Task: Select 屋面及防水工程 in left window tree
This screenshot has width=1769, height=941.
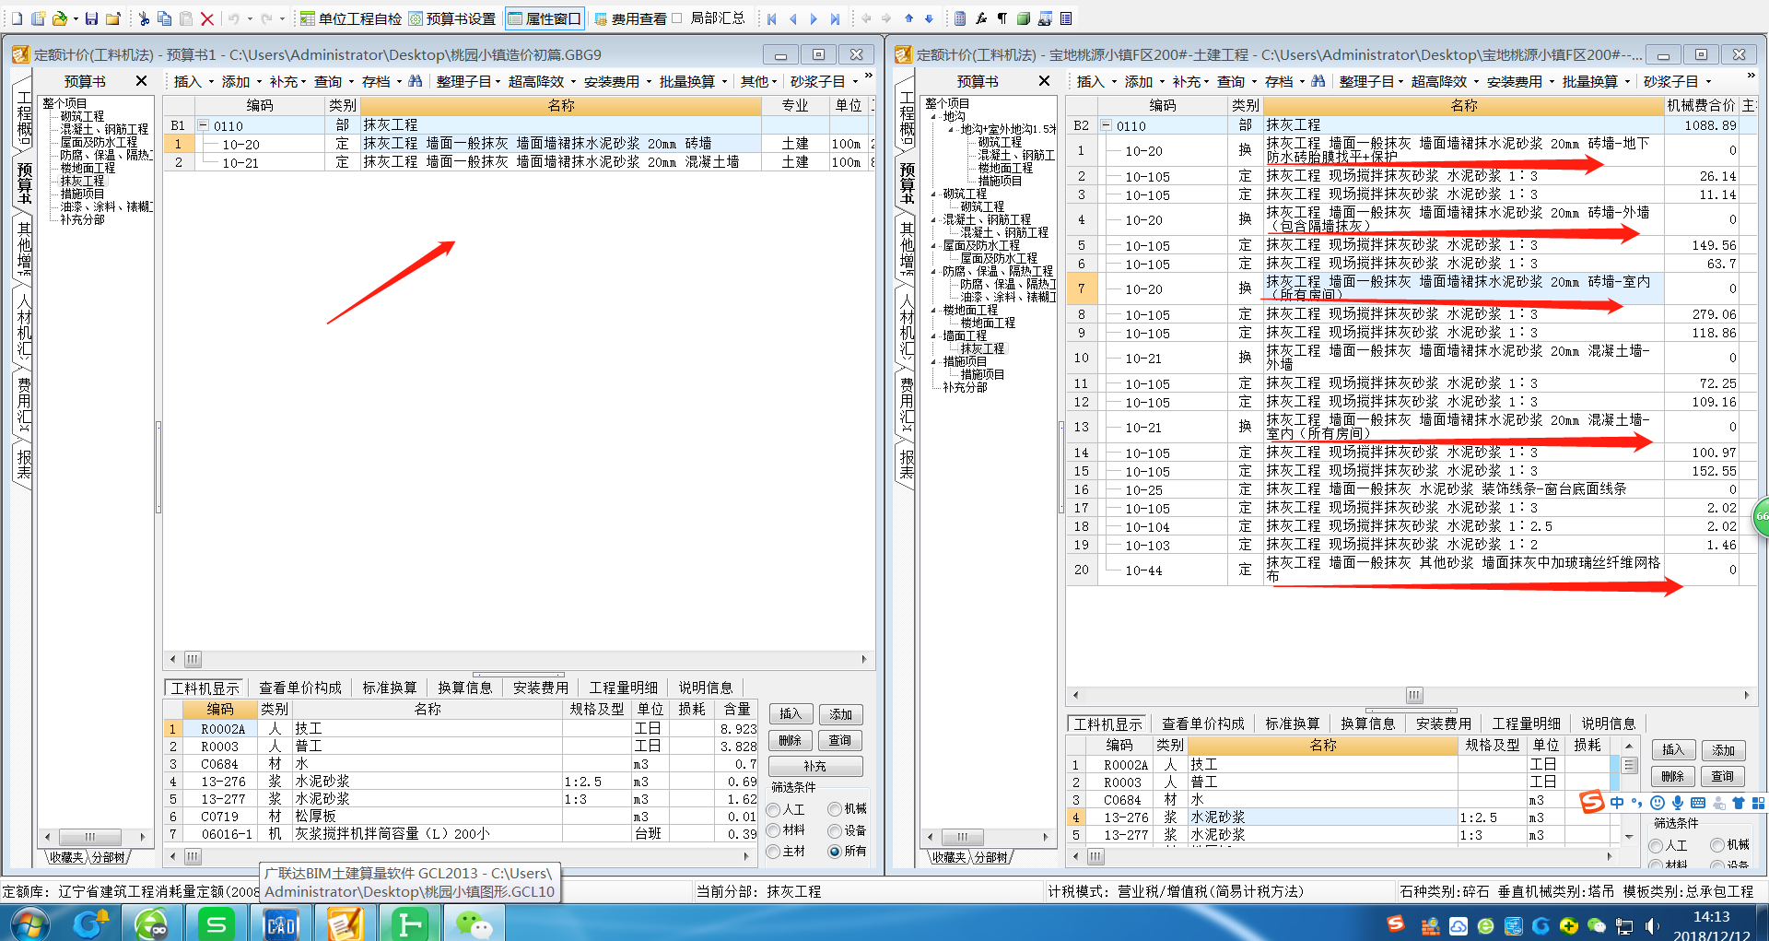Action: click(99, 142)
